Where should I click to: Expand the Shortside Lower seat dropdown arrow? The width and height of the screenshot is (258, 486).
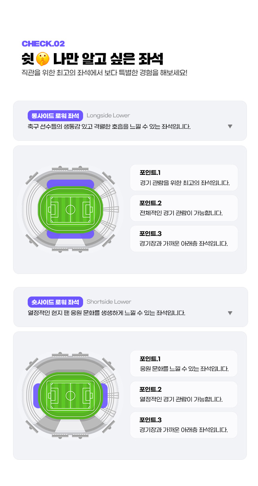[x=230, y=313]
